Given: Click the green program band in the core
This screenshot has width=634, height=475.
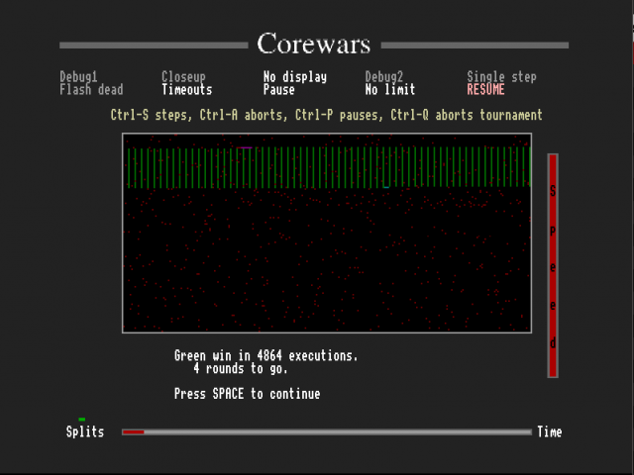Looking at the screenshot, I should (327, 167).
